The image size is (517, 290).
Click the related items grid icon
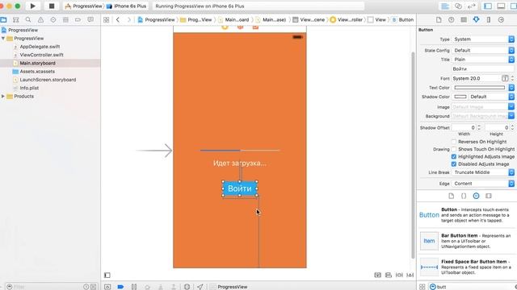click(106, 19)
